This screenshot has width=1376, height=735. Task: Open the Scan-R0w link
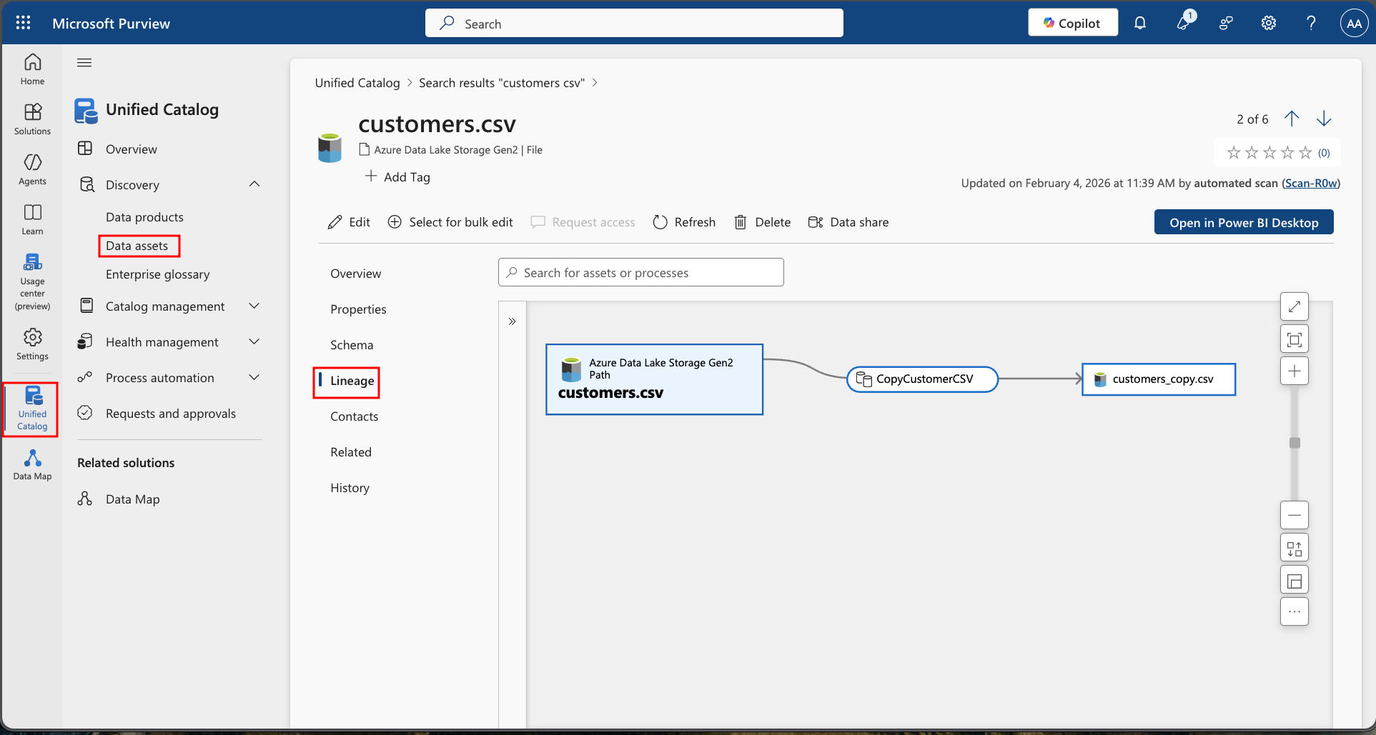[x=1310, y=183]
